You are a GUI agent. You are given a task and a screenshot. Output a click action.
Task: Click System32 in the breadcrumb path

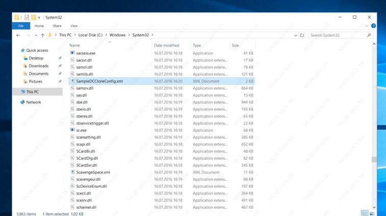pos(140,35)
